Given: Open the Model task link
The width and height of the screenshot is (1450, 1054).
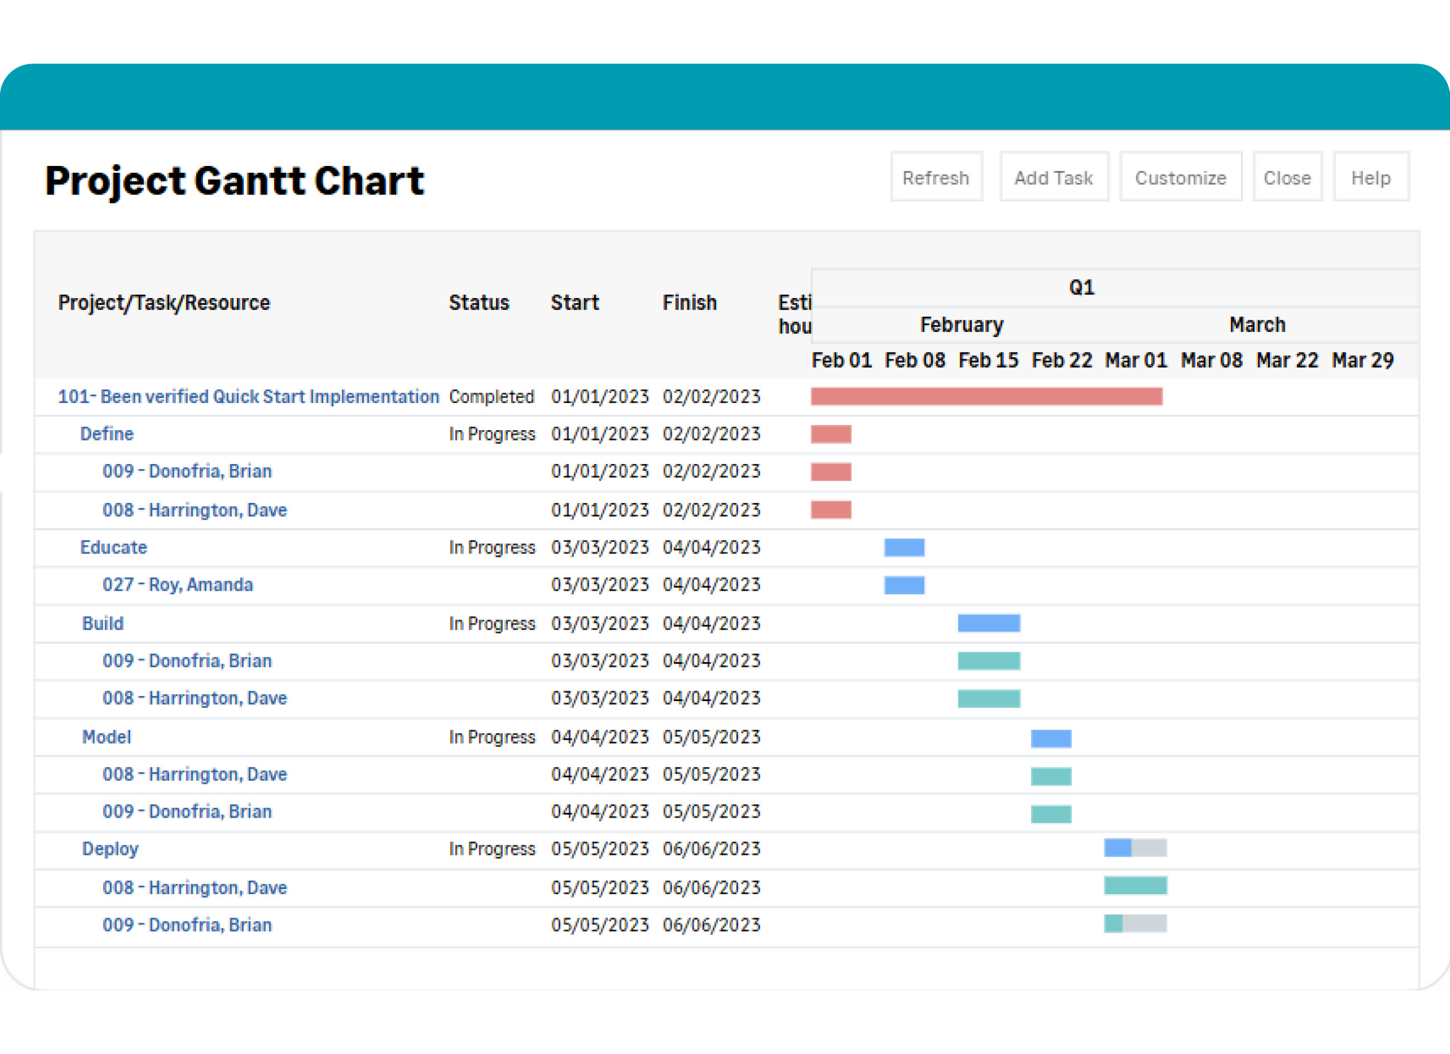Looking at the screenshot, I should coord(106,737).
